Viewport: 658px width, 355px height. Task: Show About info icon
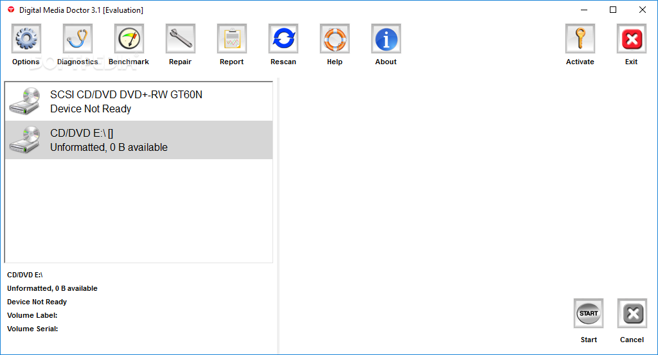click(386, 39)
